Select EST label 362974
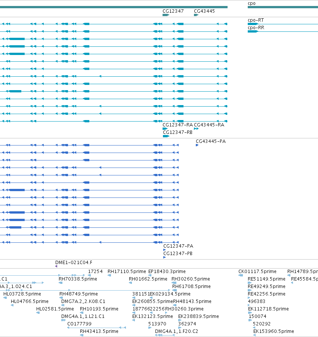Screen dimensions: 318x337 (187, 324)
